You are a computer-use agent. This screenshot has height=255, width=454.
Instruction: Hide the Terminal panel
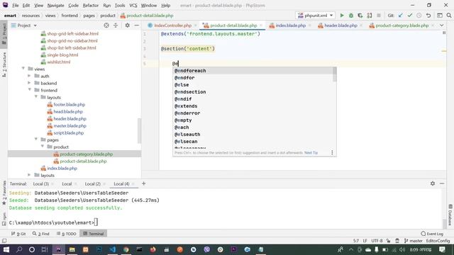[442, 183]
